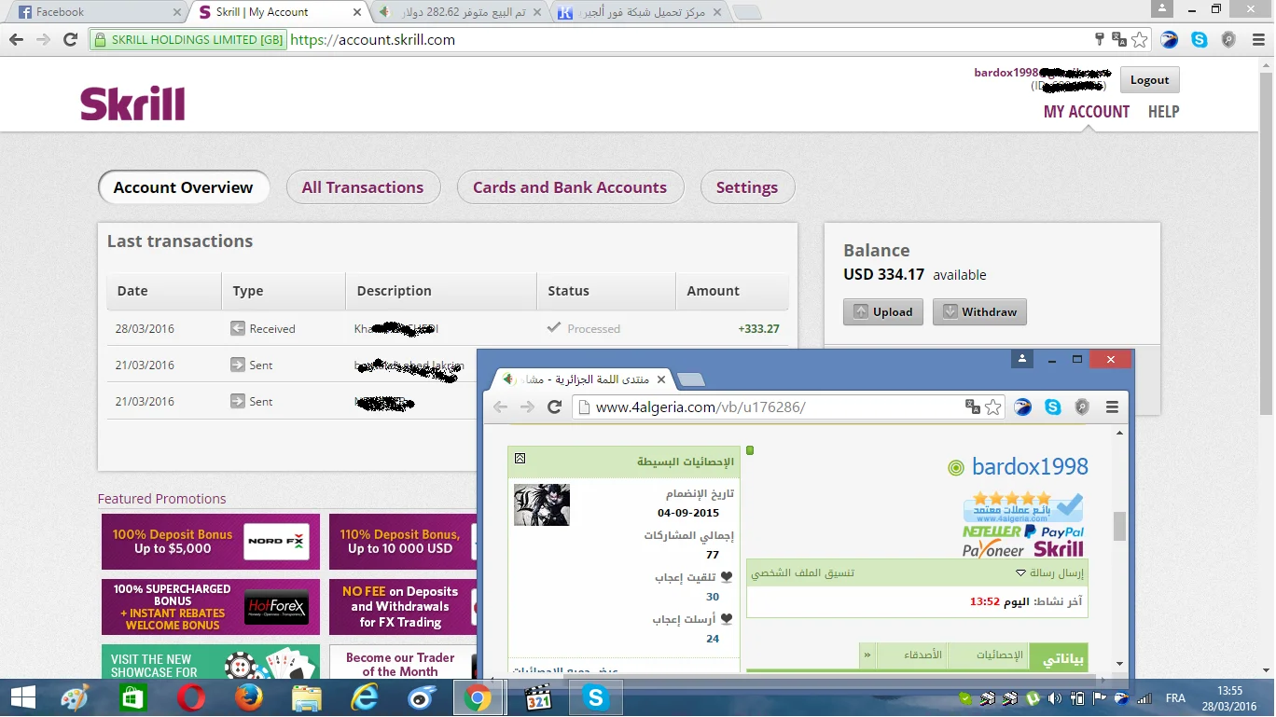The image size is (1276, 717).
Task: Open the Chrome menu in the forum window
Action: (1112, 407)
